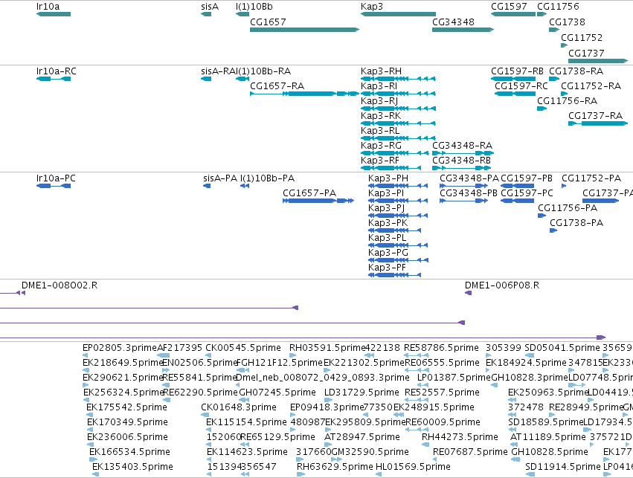The height and width of the screenshot is (478, 633).
Task: Open the Kap3-RG transcript label
Action: [x=381, y=145]
